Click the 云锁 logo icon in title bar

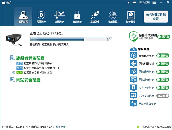pos(4,2)
